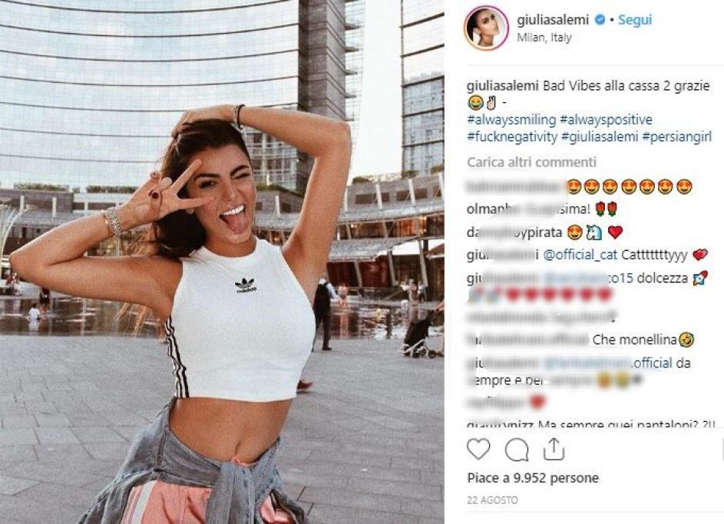
Task: Click the share arrow icon
Action: [x=554, y=449]
